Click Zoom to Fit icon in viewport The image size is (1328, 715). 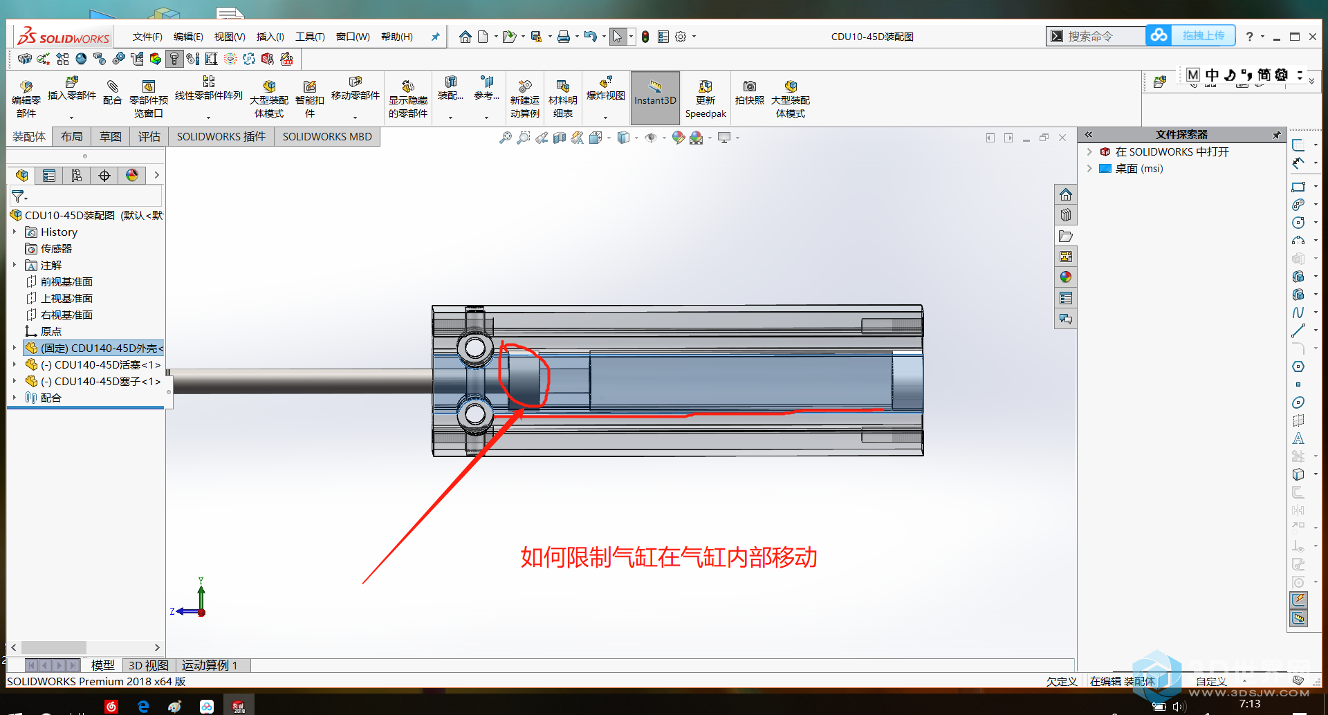click(x=506, y=138)
